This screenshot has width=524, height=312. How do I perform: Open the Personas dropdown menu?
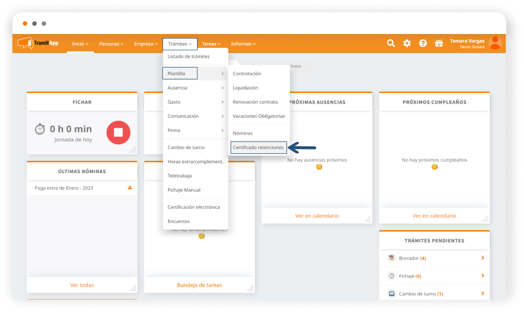(x=111, y=44)
